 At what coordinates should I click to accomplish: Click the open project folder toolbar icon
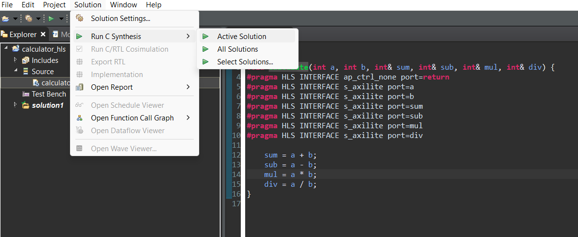[5, 19]
